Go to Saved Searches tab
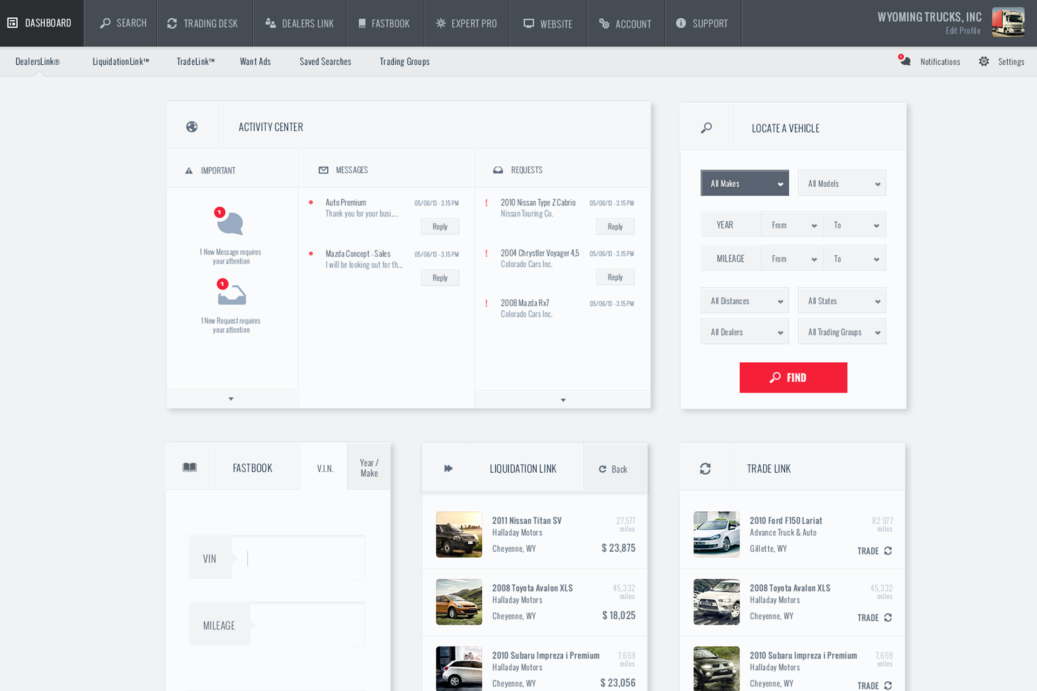 [x=325, y=62]
